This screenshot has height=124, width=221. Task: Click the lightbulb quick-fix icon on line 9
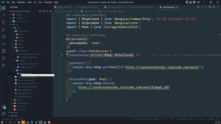pyautogui.click(x=67, y=54)
